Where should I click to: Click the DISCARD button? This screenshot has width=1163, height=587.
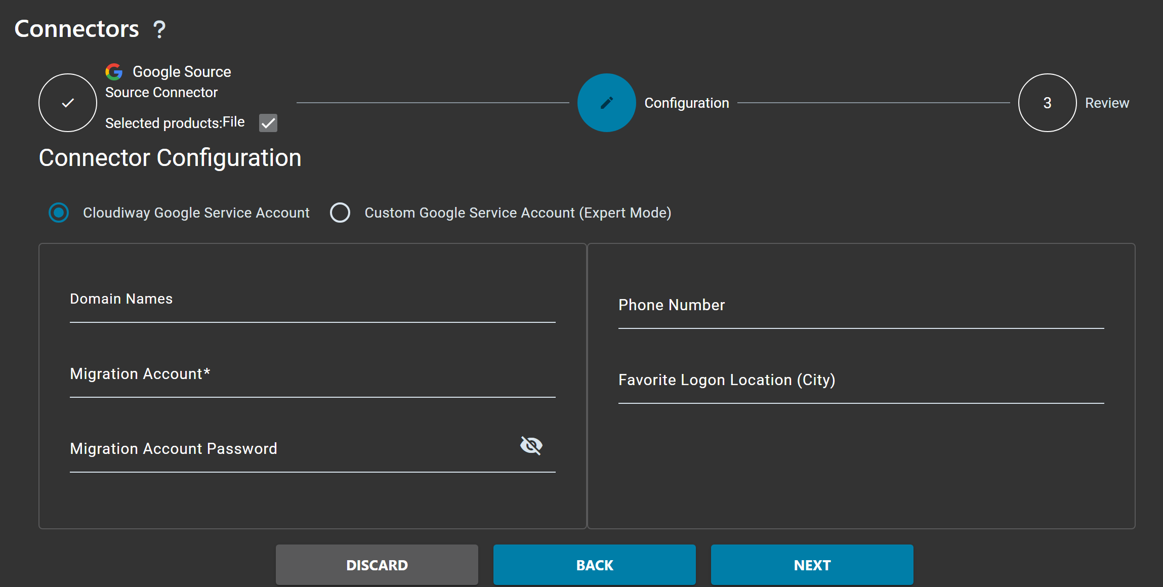point(377,565)
